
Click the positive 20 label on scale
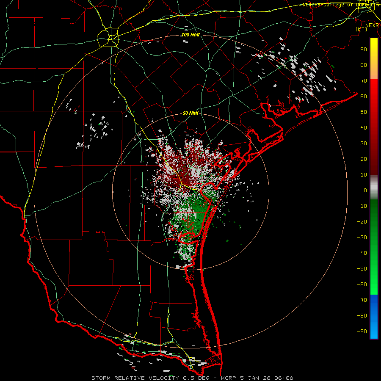click(364, 159)
